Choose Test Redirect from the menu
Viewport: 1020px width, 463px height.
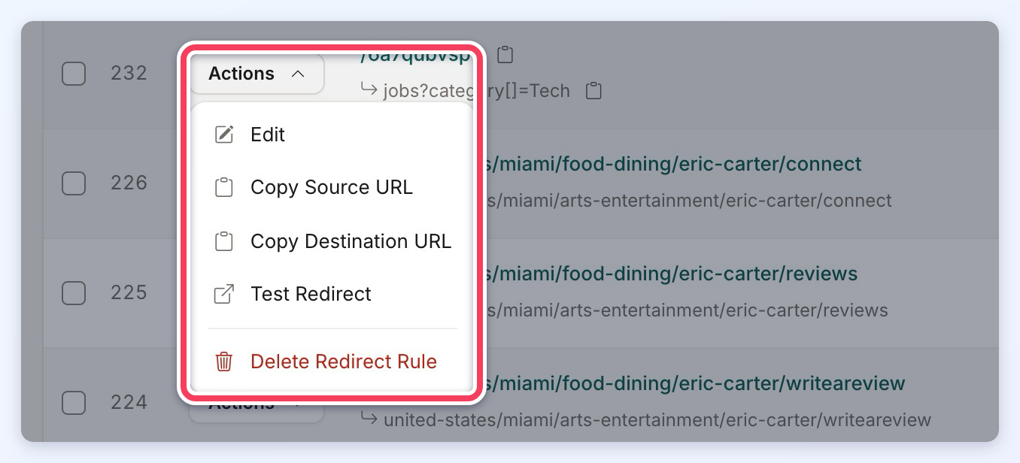(332, 294)
